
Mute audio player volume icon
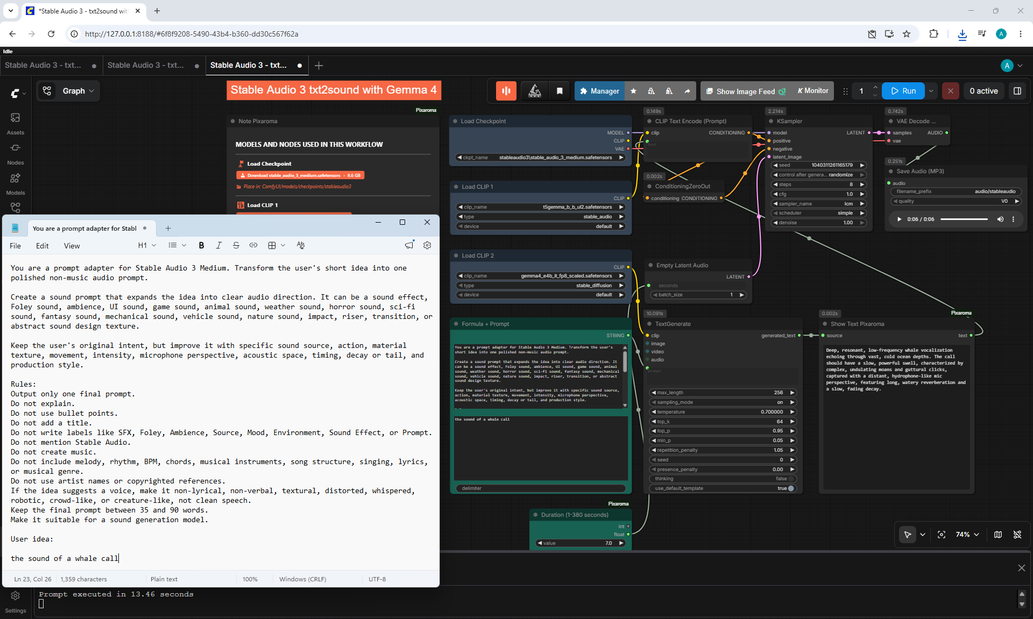pos(1000,219)
